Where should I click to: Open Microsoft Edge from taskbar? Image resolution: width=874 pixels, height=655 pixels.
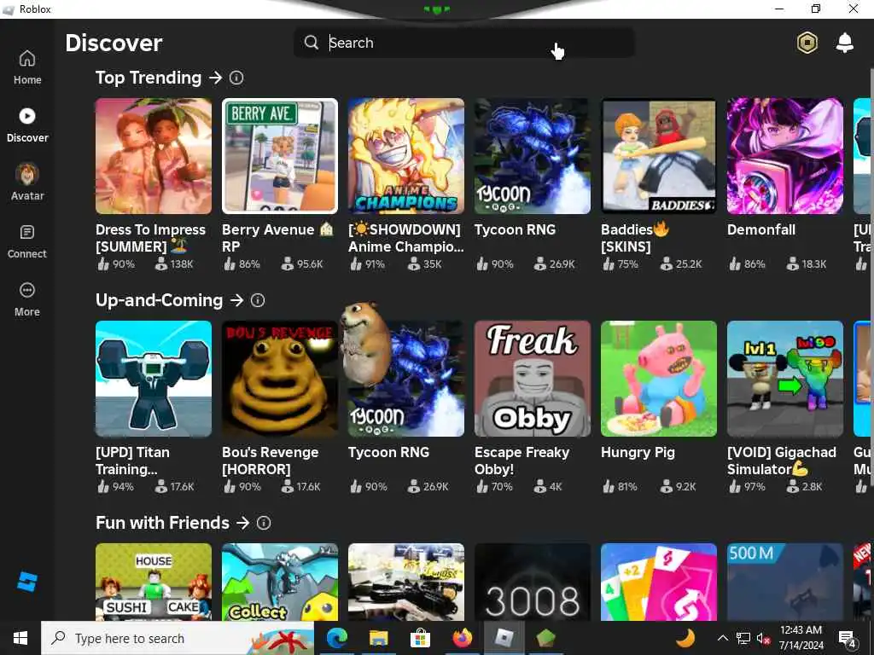point(336,638)
